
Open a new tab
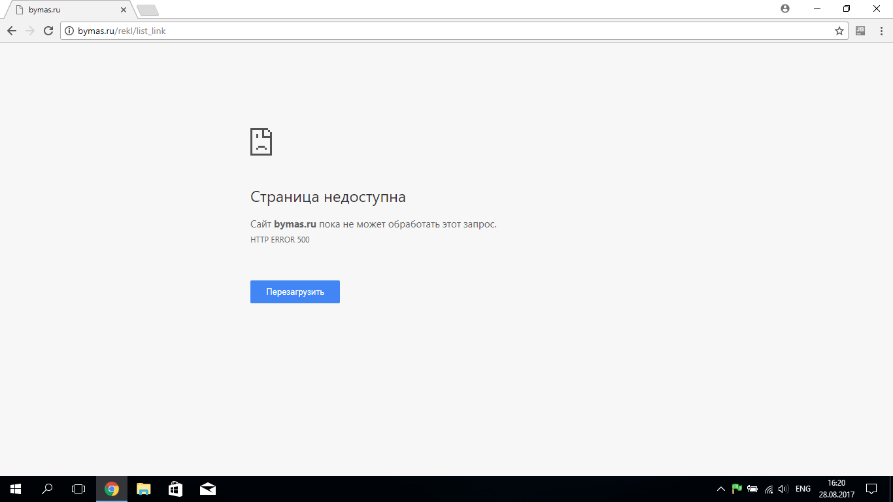point(148,10)
